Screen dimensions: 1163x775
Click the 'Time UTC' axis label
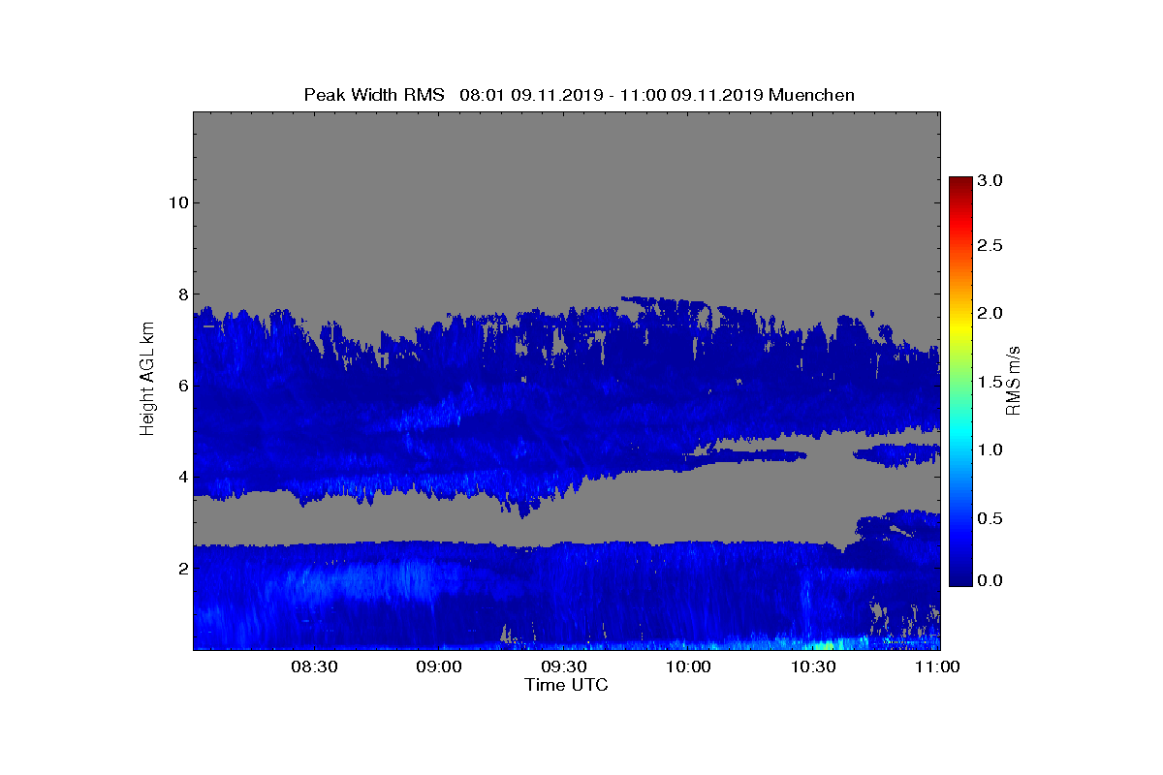click(x=567, y=685)
